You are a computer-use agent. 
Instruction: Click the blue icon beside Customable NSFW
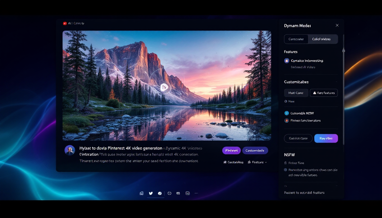(x=286, y=113)
